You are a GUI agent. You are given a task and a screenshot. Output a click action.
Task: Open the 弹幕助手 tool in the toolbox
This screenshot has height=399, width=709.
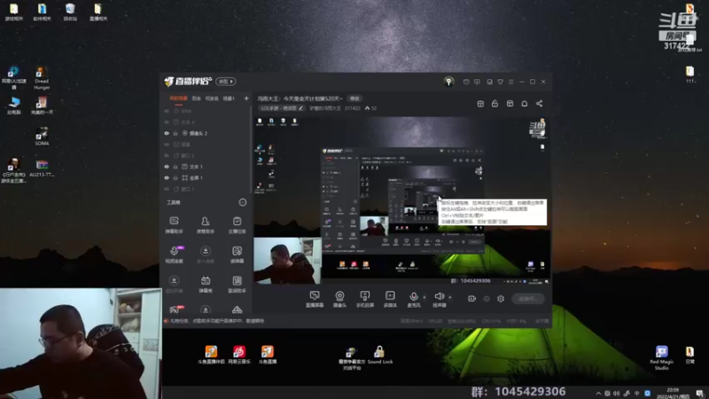click(174, 224)
